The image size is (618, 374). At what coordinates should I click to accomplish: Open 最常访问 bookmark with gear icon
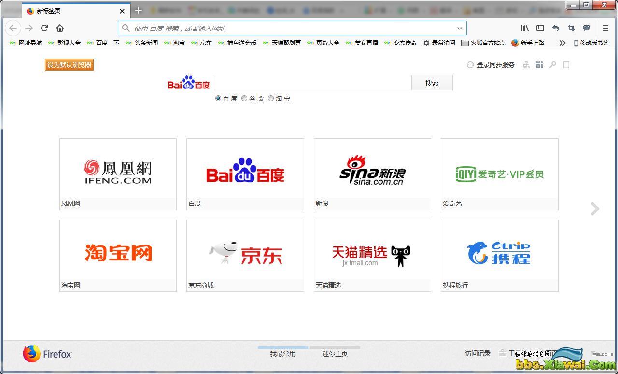439,43
